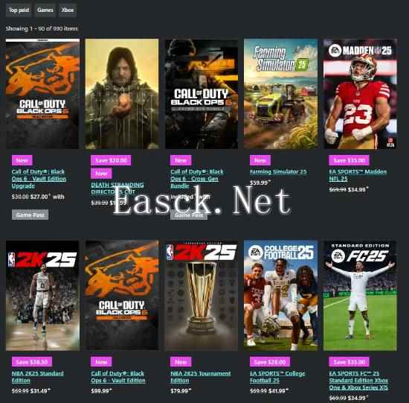Open the NBA 2K25 Standard Edition cover

[x=42, y=296]
